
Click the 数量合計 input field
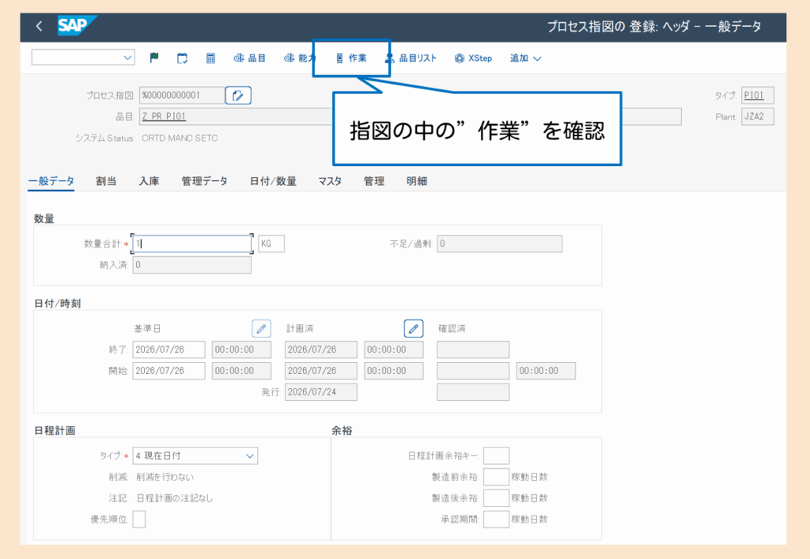click(x=191, y=244)
